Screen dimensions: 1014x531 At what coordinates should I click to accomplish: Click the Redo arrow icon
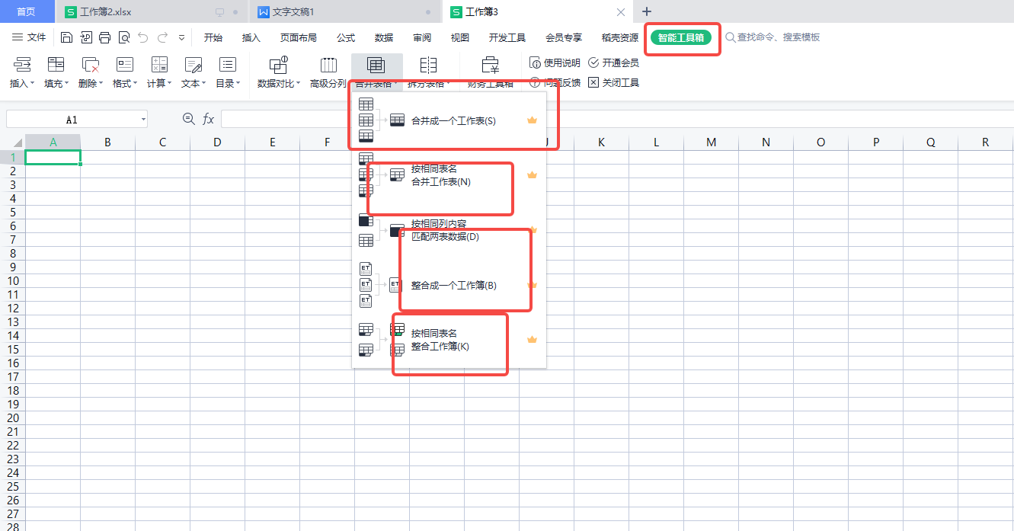click(162, 37)
